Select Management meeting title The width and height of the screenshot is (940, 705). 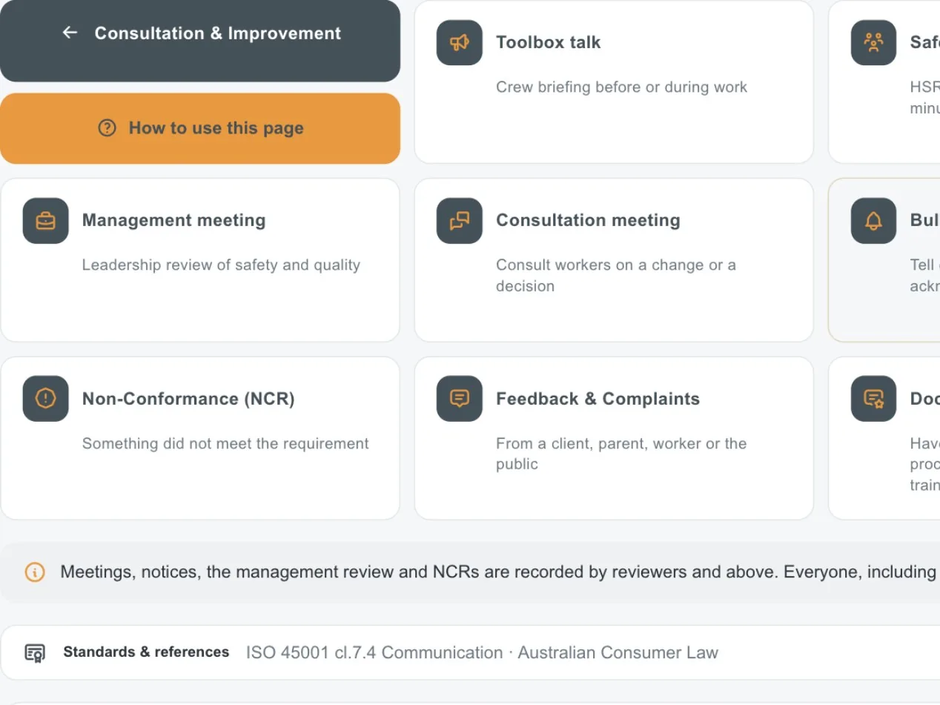(173, 220)
